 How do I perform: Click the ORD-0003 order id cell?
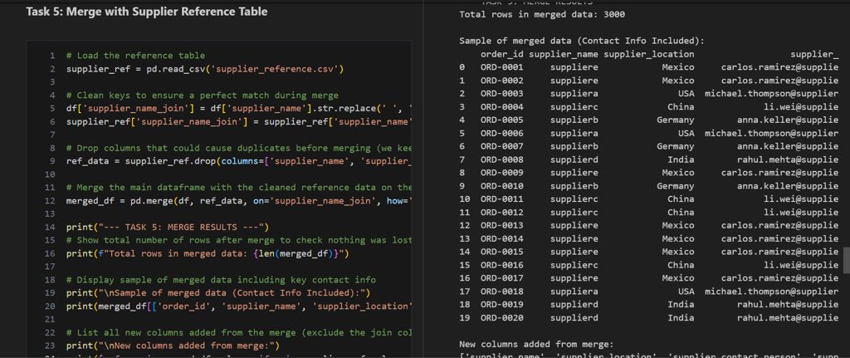click(502, 94)
